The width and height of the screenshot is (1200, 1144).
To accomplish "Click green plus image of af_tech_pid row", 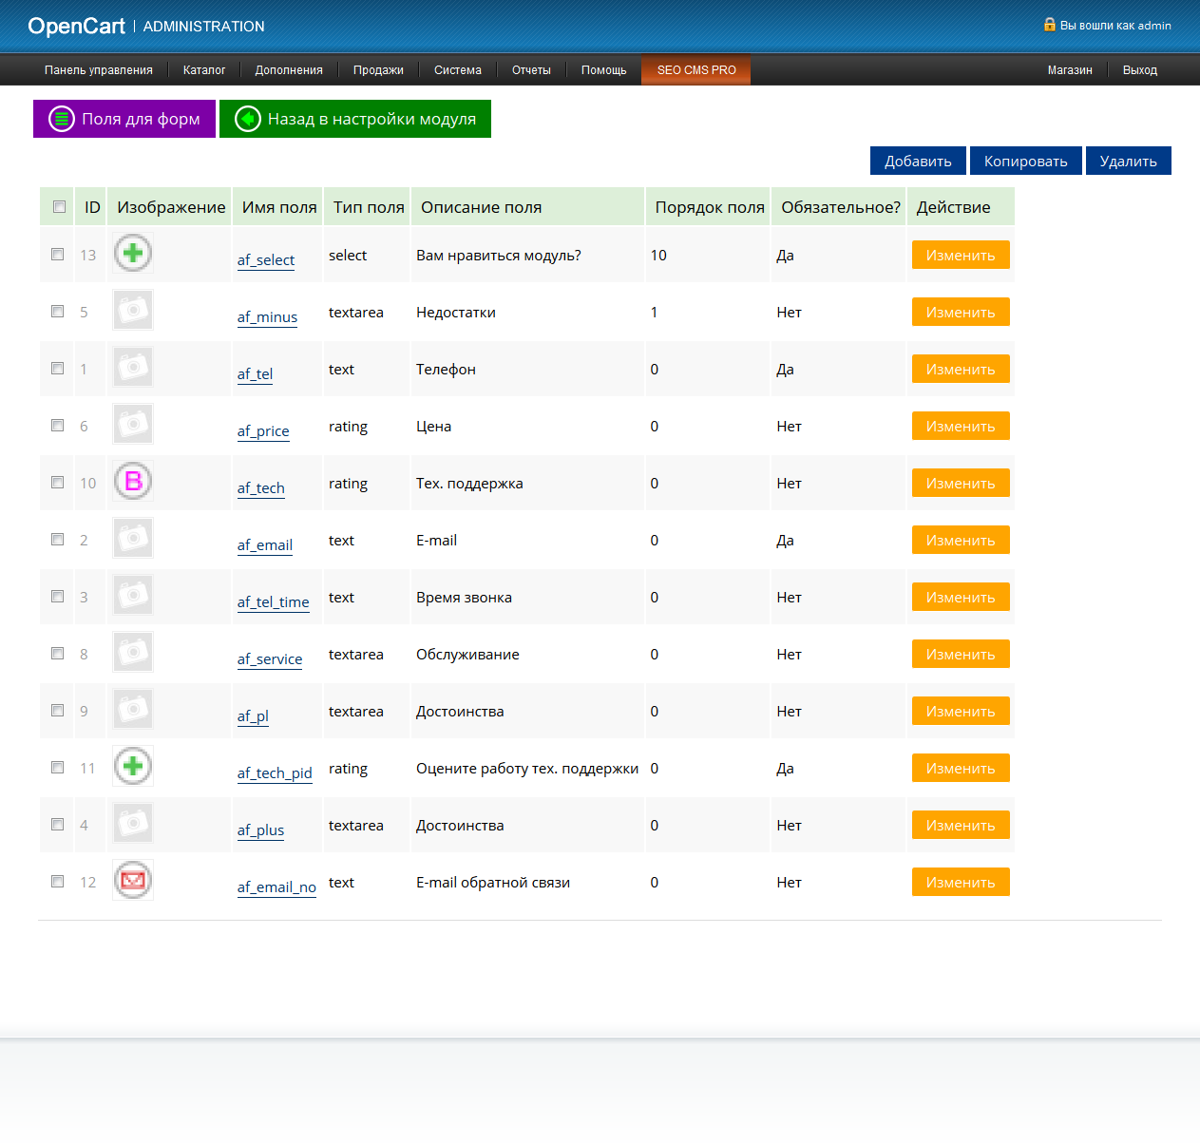I will (133, 766).
